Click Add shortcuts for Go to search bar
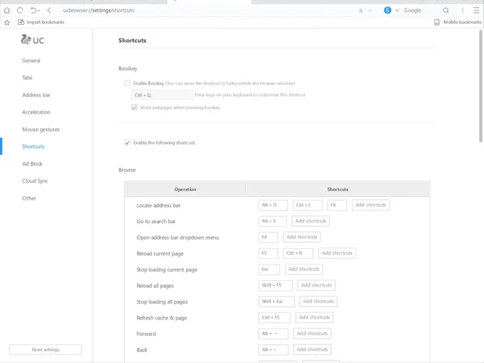 (x=310, y=221)
